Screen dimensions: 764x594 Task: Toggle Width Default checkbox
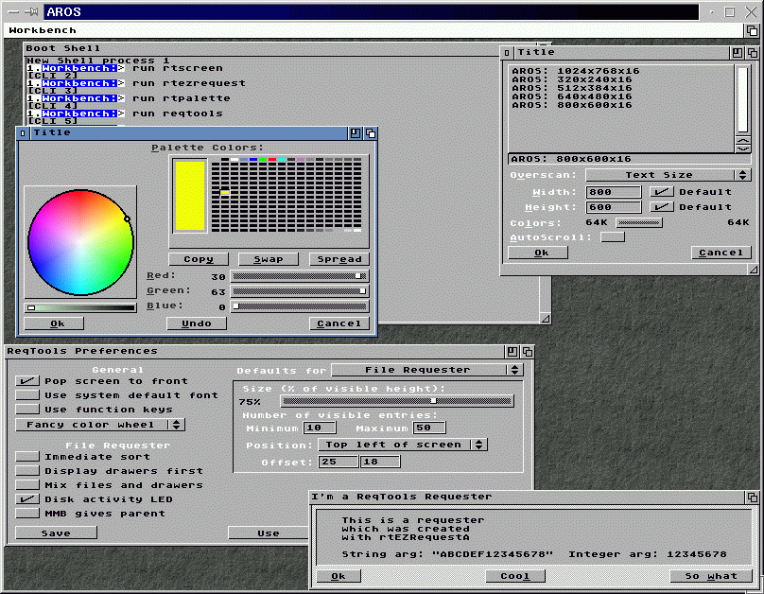point(662,192)
